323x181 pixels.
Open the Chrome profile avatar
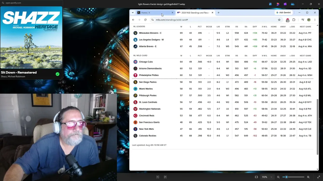click(x=309, y=20)
